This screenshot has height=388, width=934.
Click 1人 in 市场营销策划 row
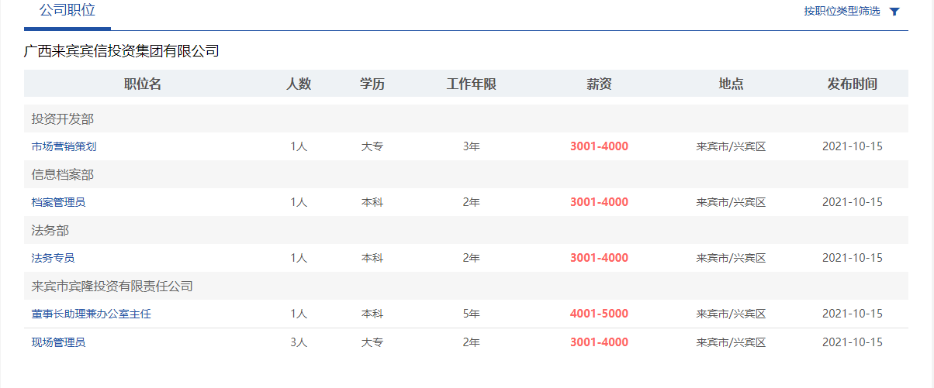pos(299,146)
